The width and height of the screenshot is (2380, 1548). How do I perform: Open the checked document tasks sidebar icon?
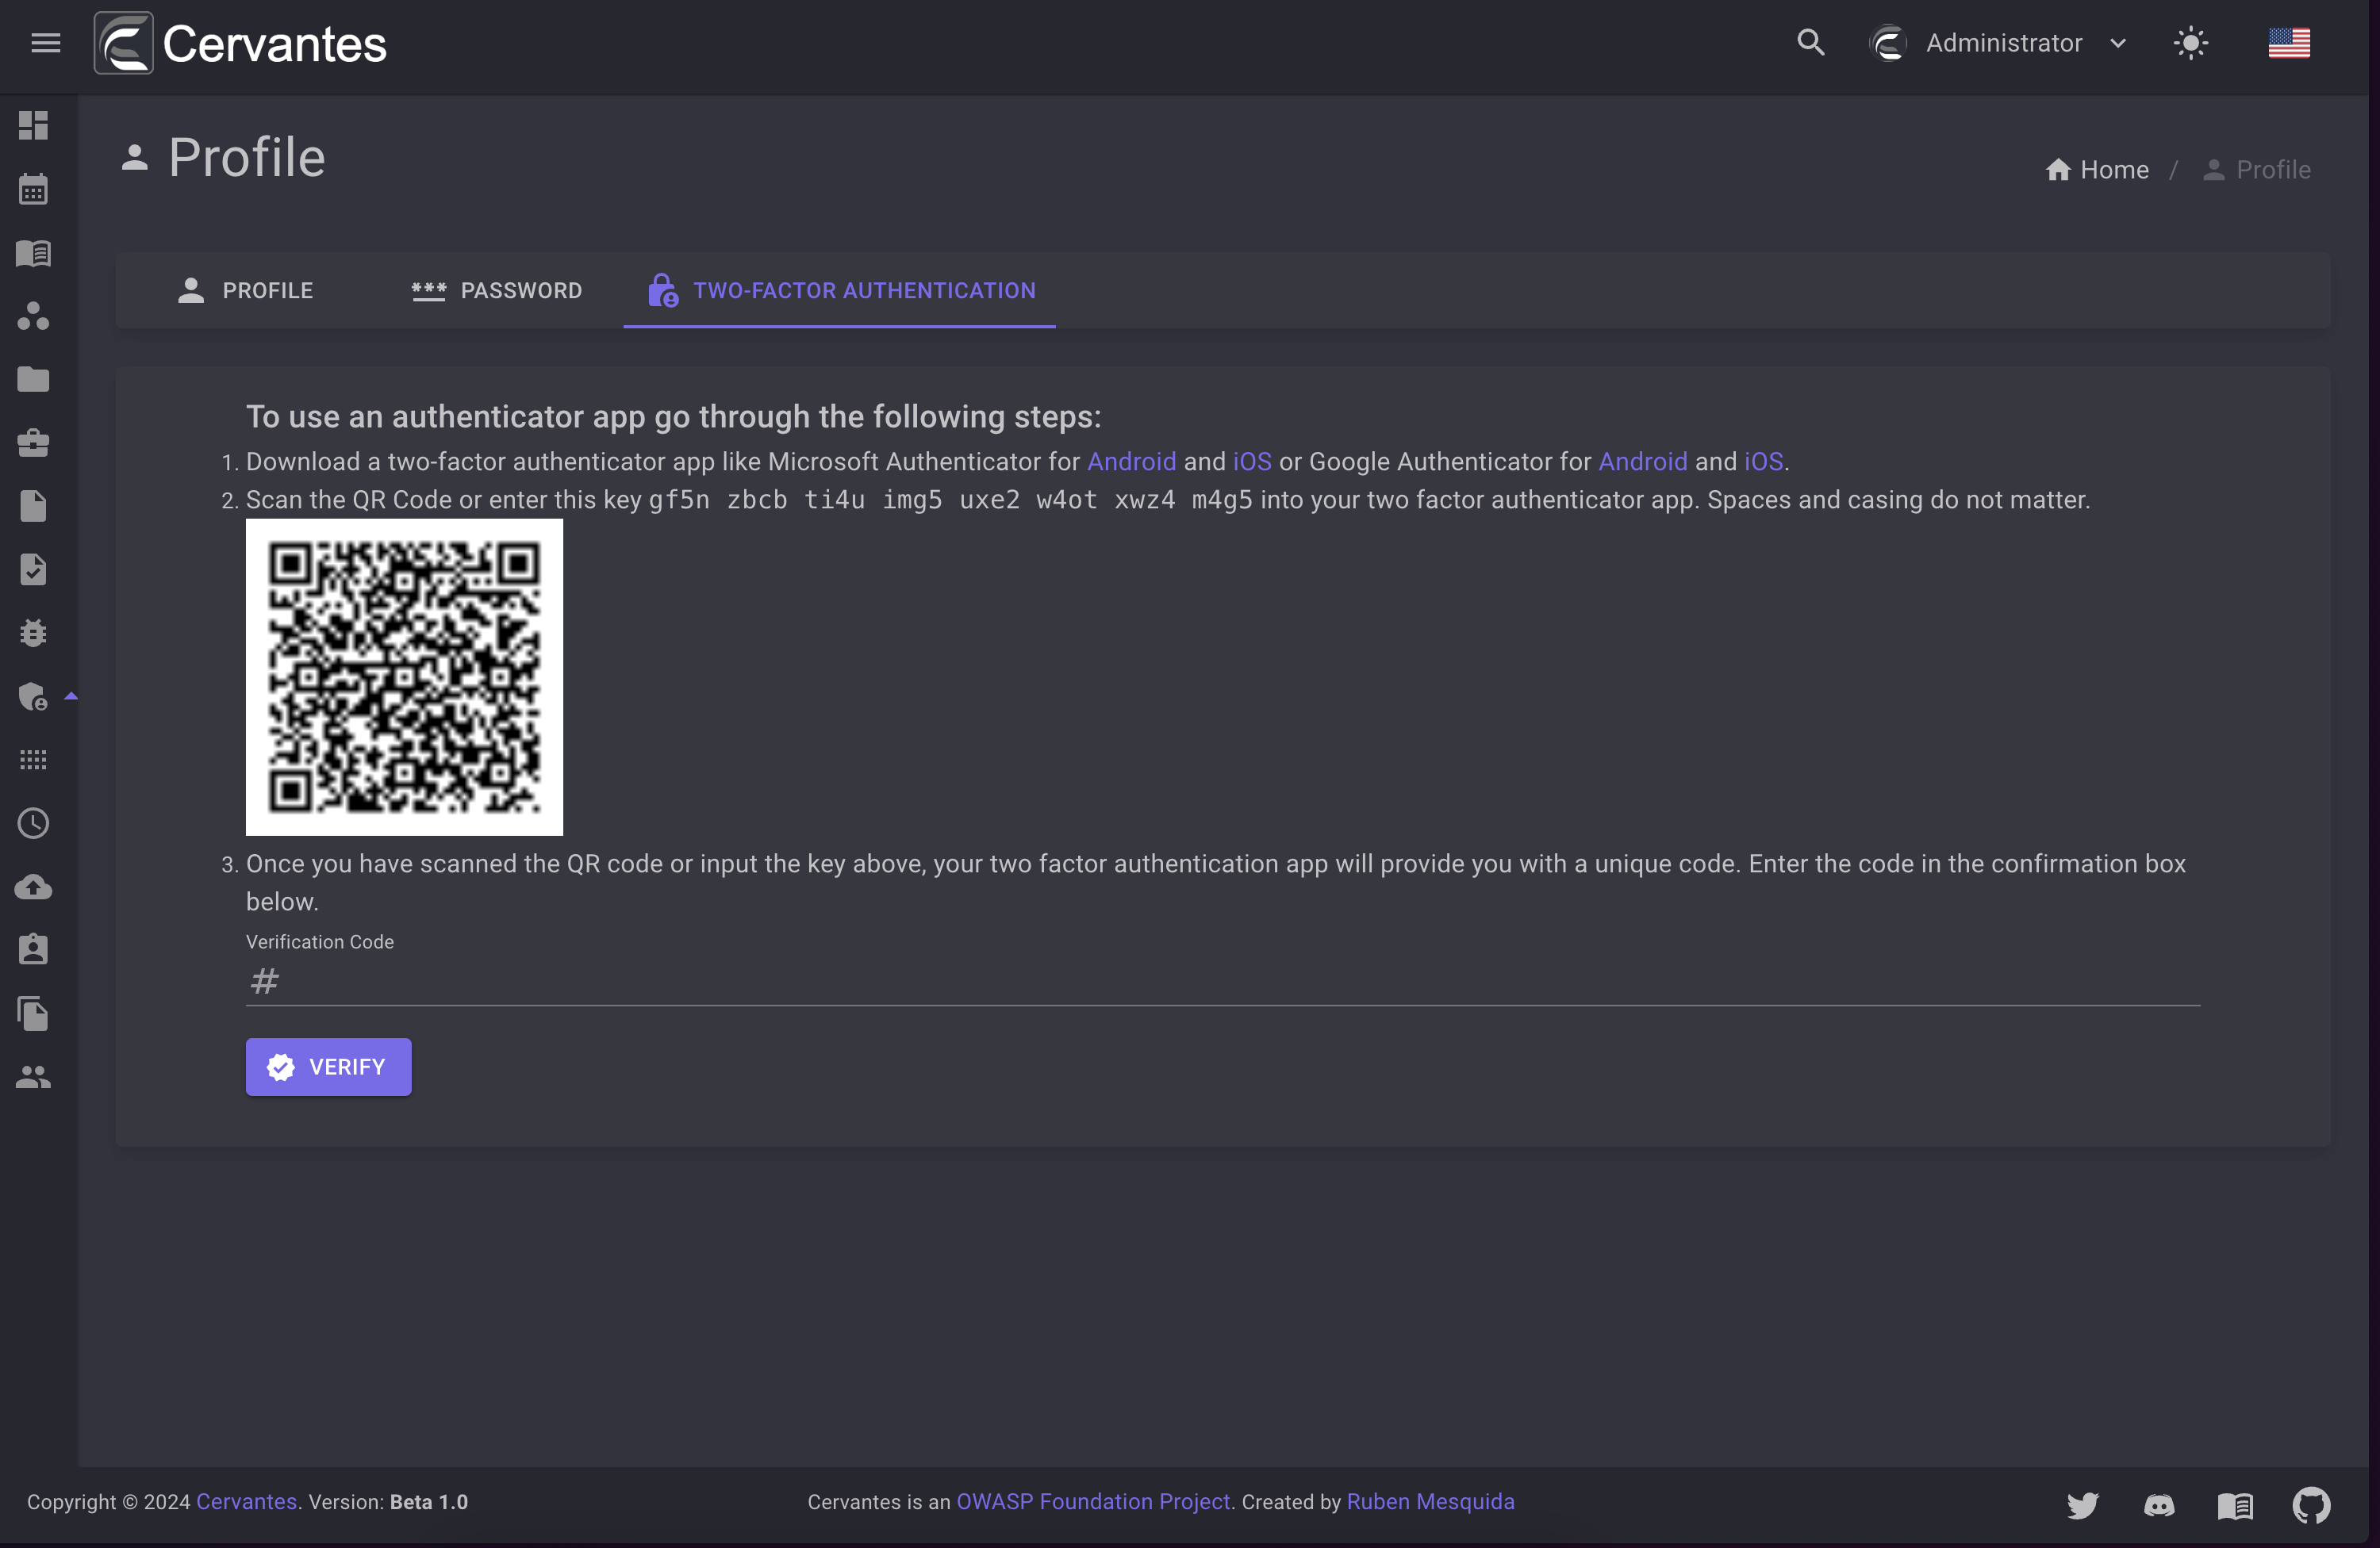pos(33,569)
